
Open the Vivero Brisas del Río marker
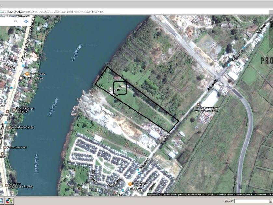pyautogui.click(x=9, y=127)
